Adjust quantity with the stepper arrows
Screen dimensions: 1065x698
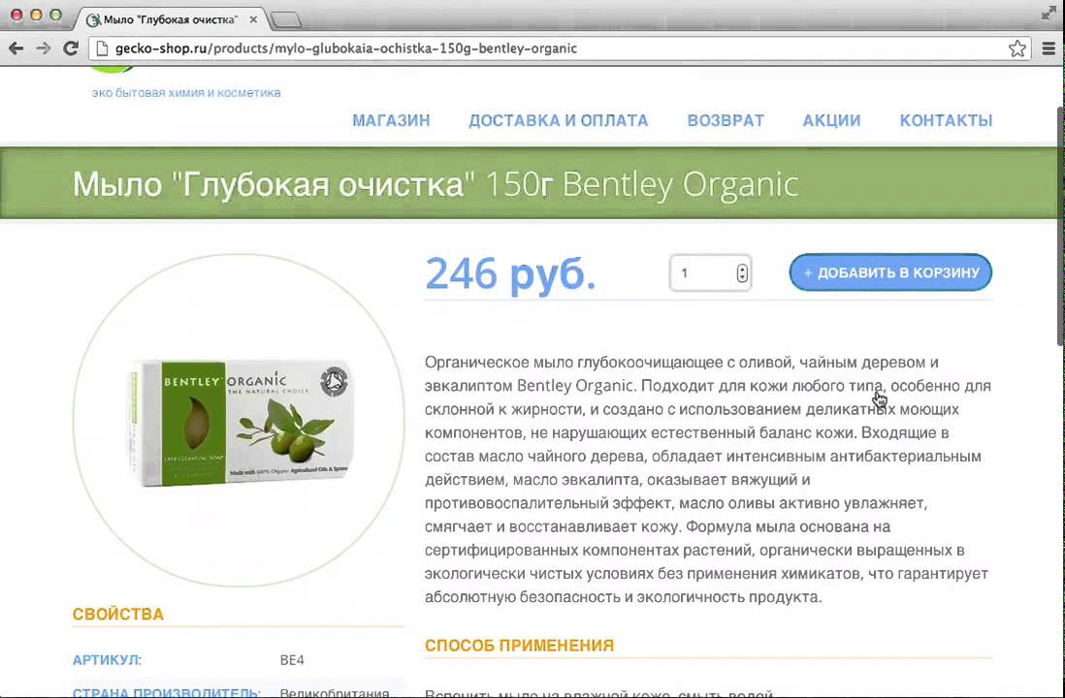point(742,273)
